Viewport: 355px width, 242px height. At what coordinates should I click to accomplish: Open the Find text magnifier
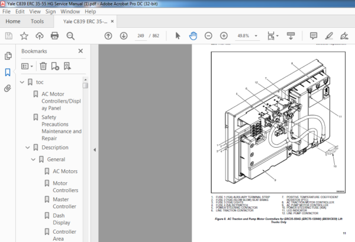tap(70, 36)
